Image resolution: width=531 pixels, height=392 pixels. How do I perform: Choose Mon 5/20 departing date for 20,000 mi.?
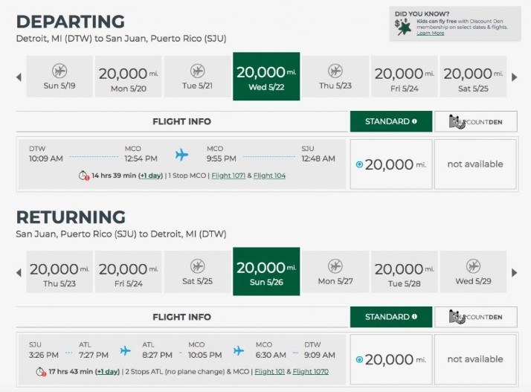pyautogui.click(x=129, y=79)
